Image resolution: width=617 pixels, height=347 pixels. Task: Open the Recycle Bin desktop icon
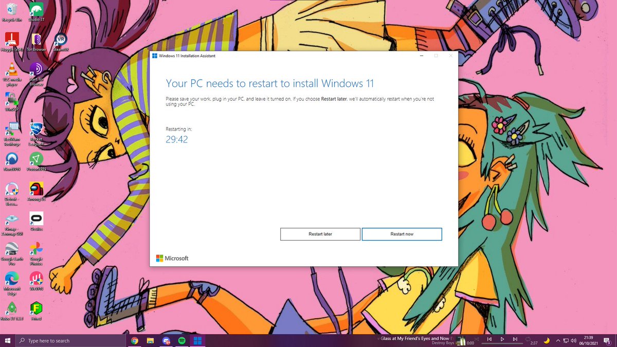click(12, 12)
